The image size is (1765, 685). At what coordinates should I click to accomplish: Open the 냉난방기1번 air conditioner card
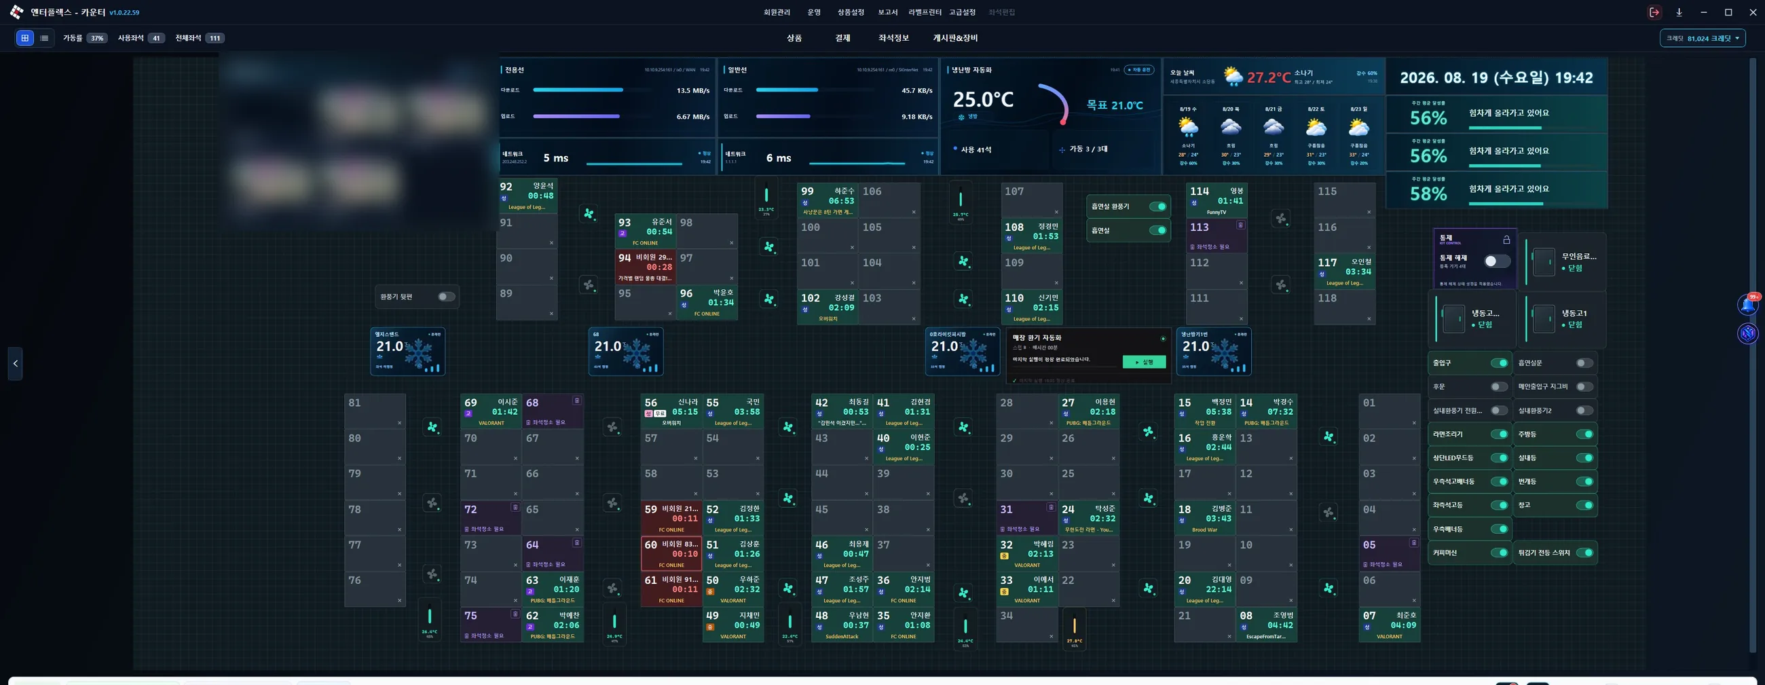(x=1214, y=352)
